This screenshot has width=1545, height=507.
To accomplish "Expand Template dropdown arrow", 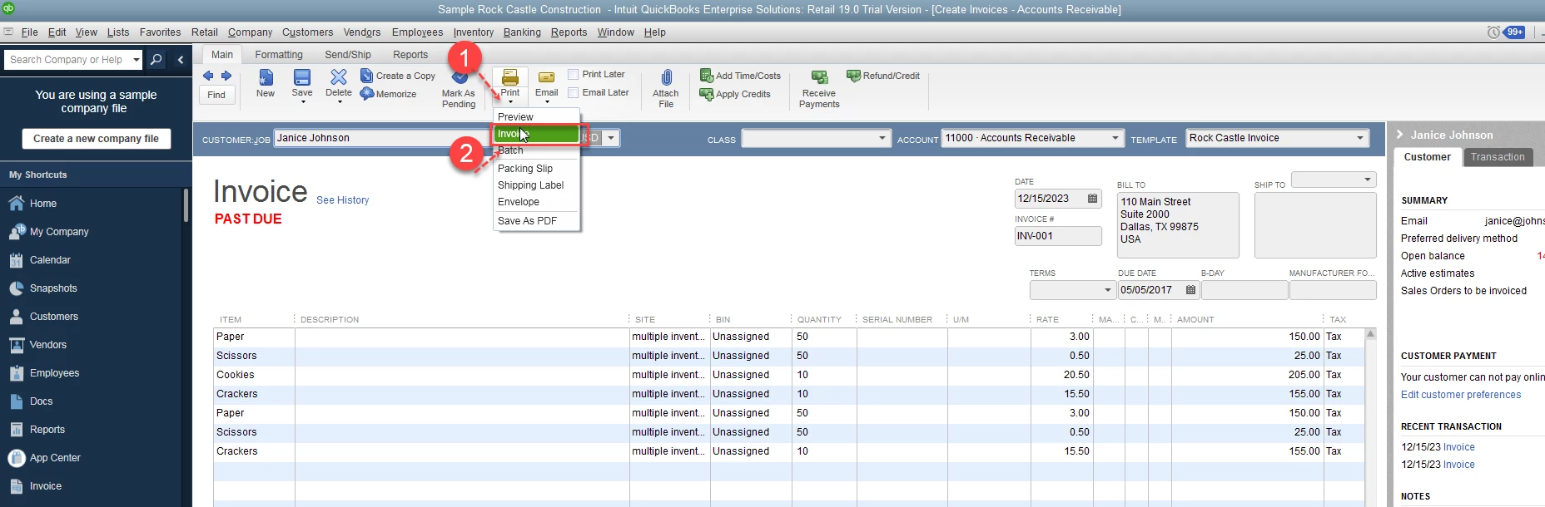I will click(x=1360, y=138).
